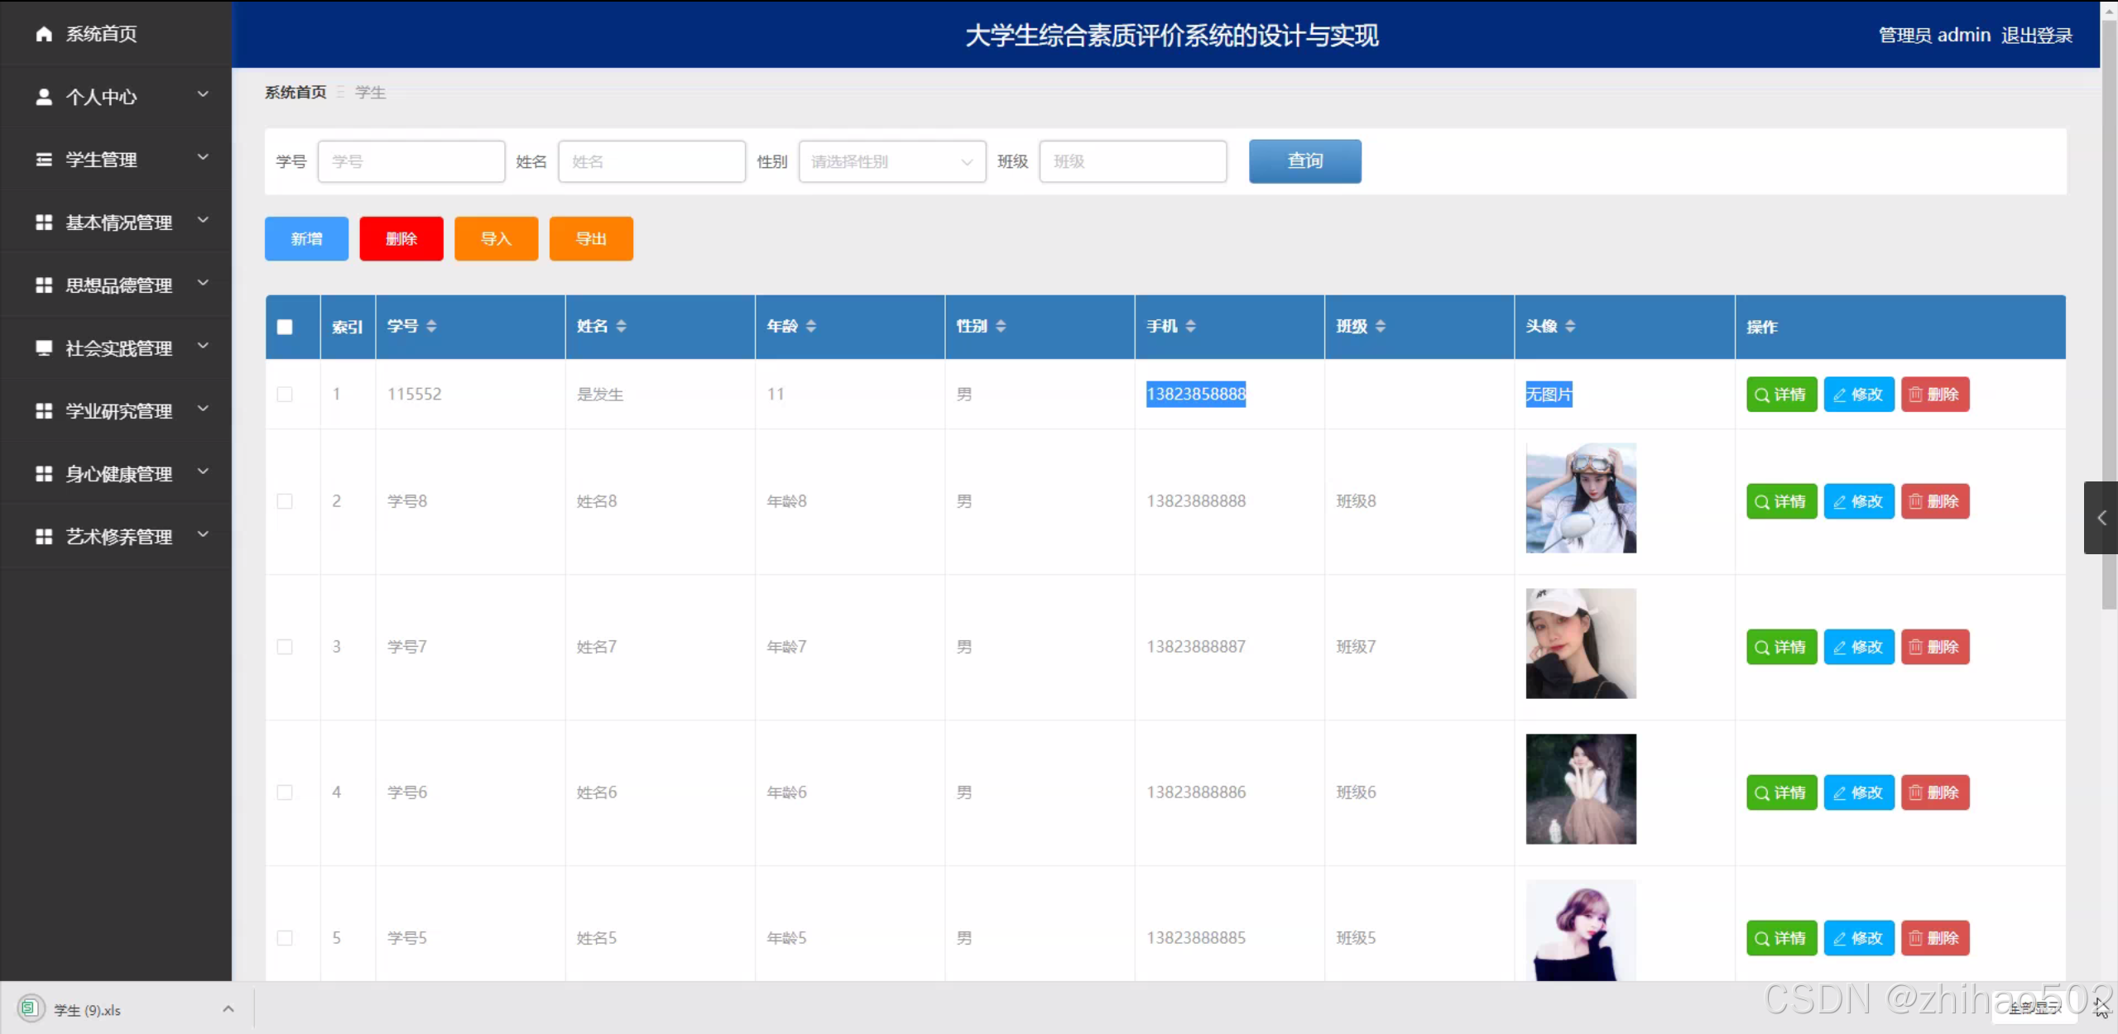Open the 请选择性别 dropdown
The image size is (2118, 1034).
click(x=891, y=161)
